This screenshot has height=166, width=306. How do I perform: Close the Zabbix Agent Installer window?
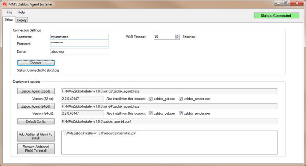click(x=297, y=3)
